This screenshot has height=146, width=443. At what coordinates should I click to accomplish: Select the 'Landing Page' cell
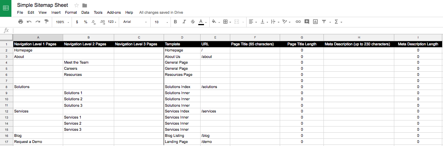click(182, 141)
